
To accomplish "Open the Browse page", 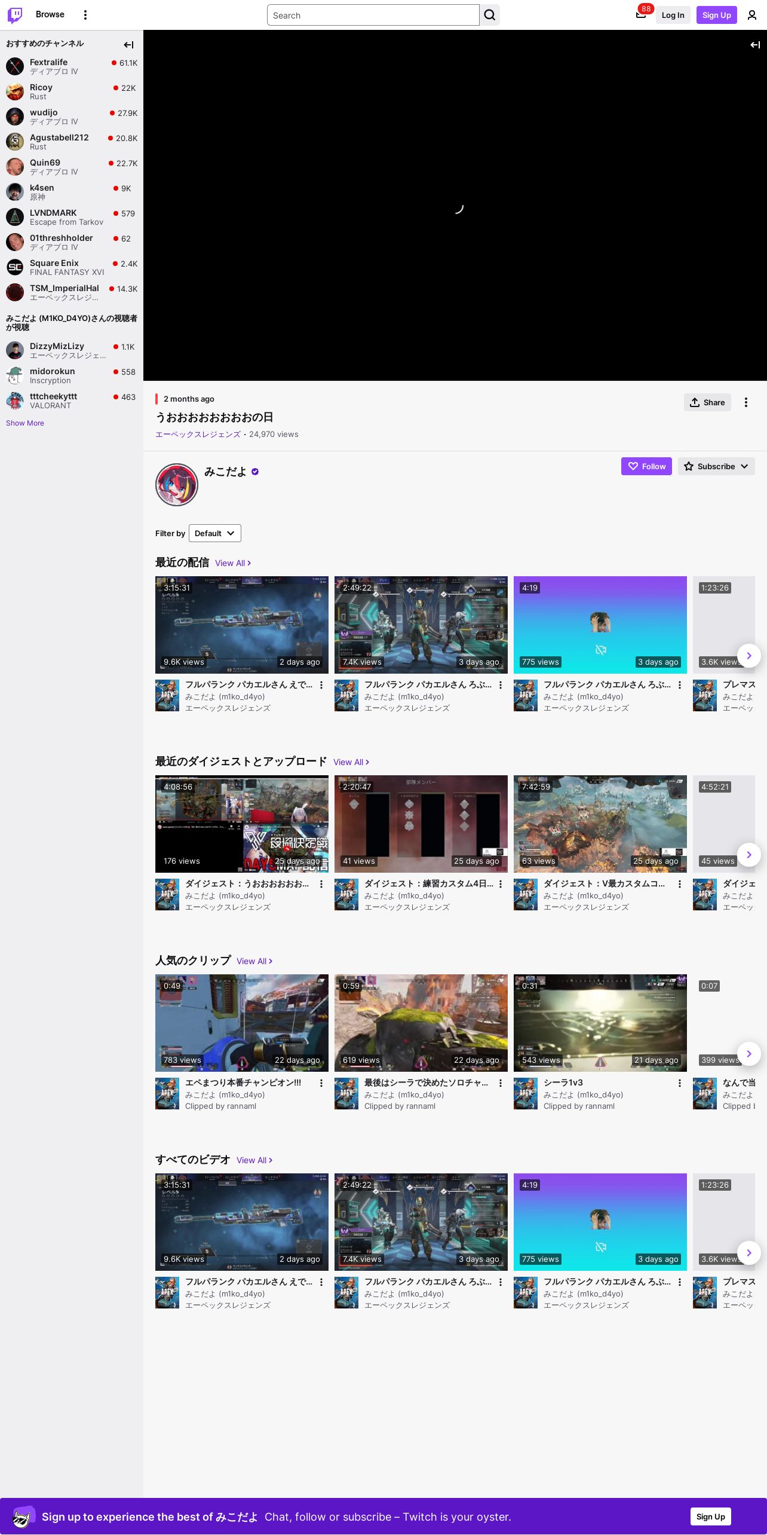I will click(x=50, y=14).
